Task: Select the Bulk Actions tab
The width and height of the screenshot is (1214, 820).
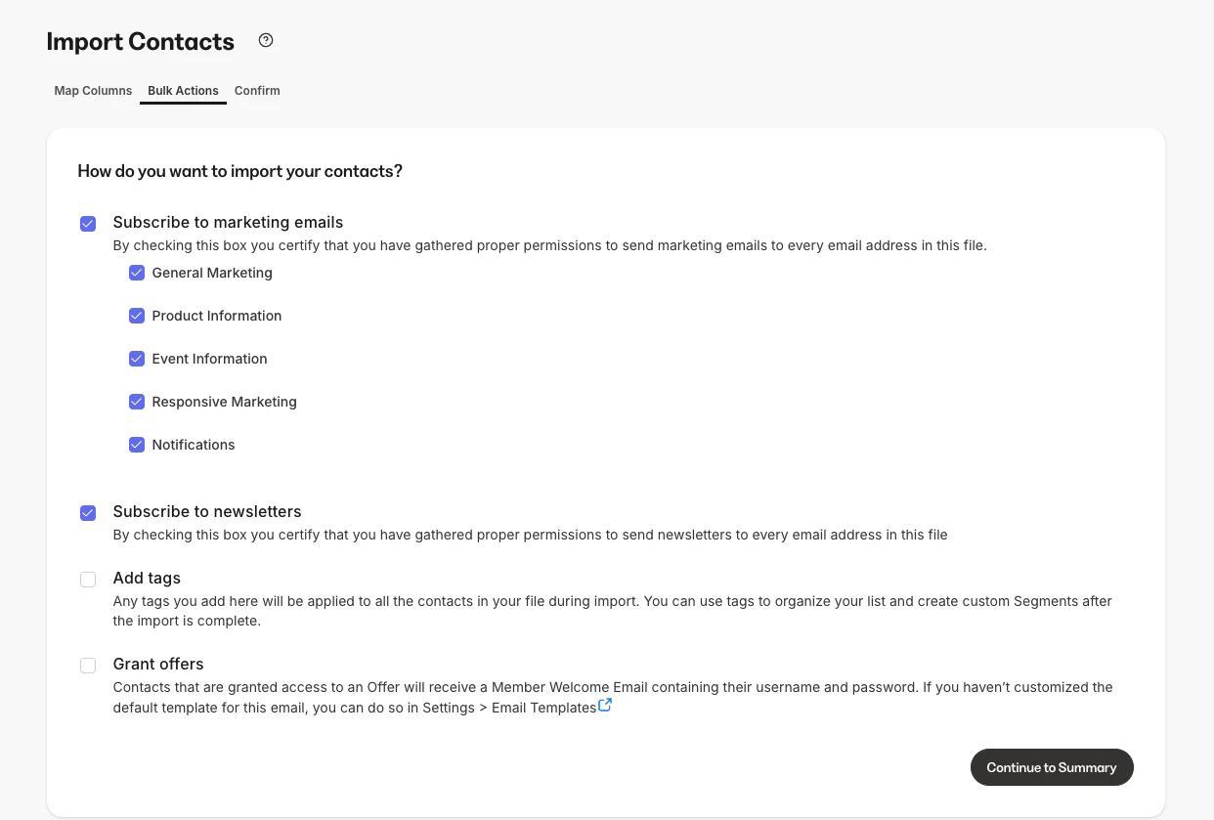Action: click(x=183, y=90)
